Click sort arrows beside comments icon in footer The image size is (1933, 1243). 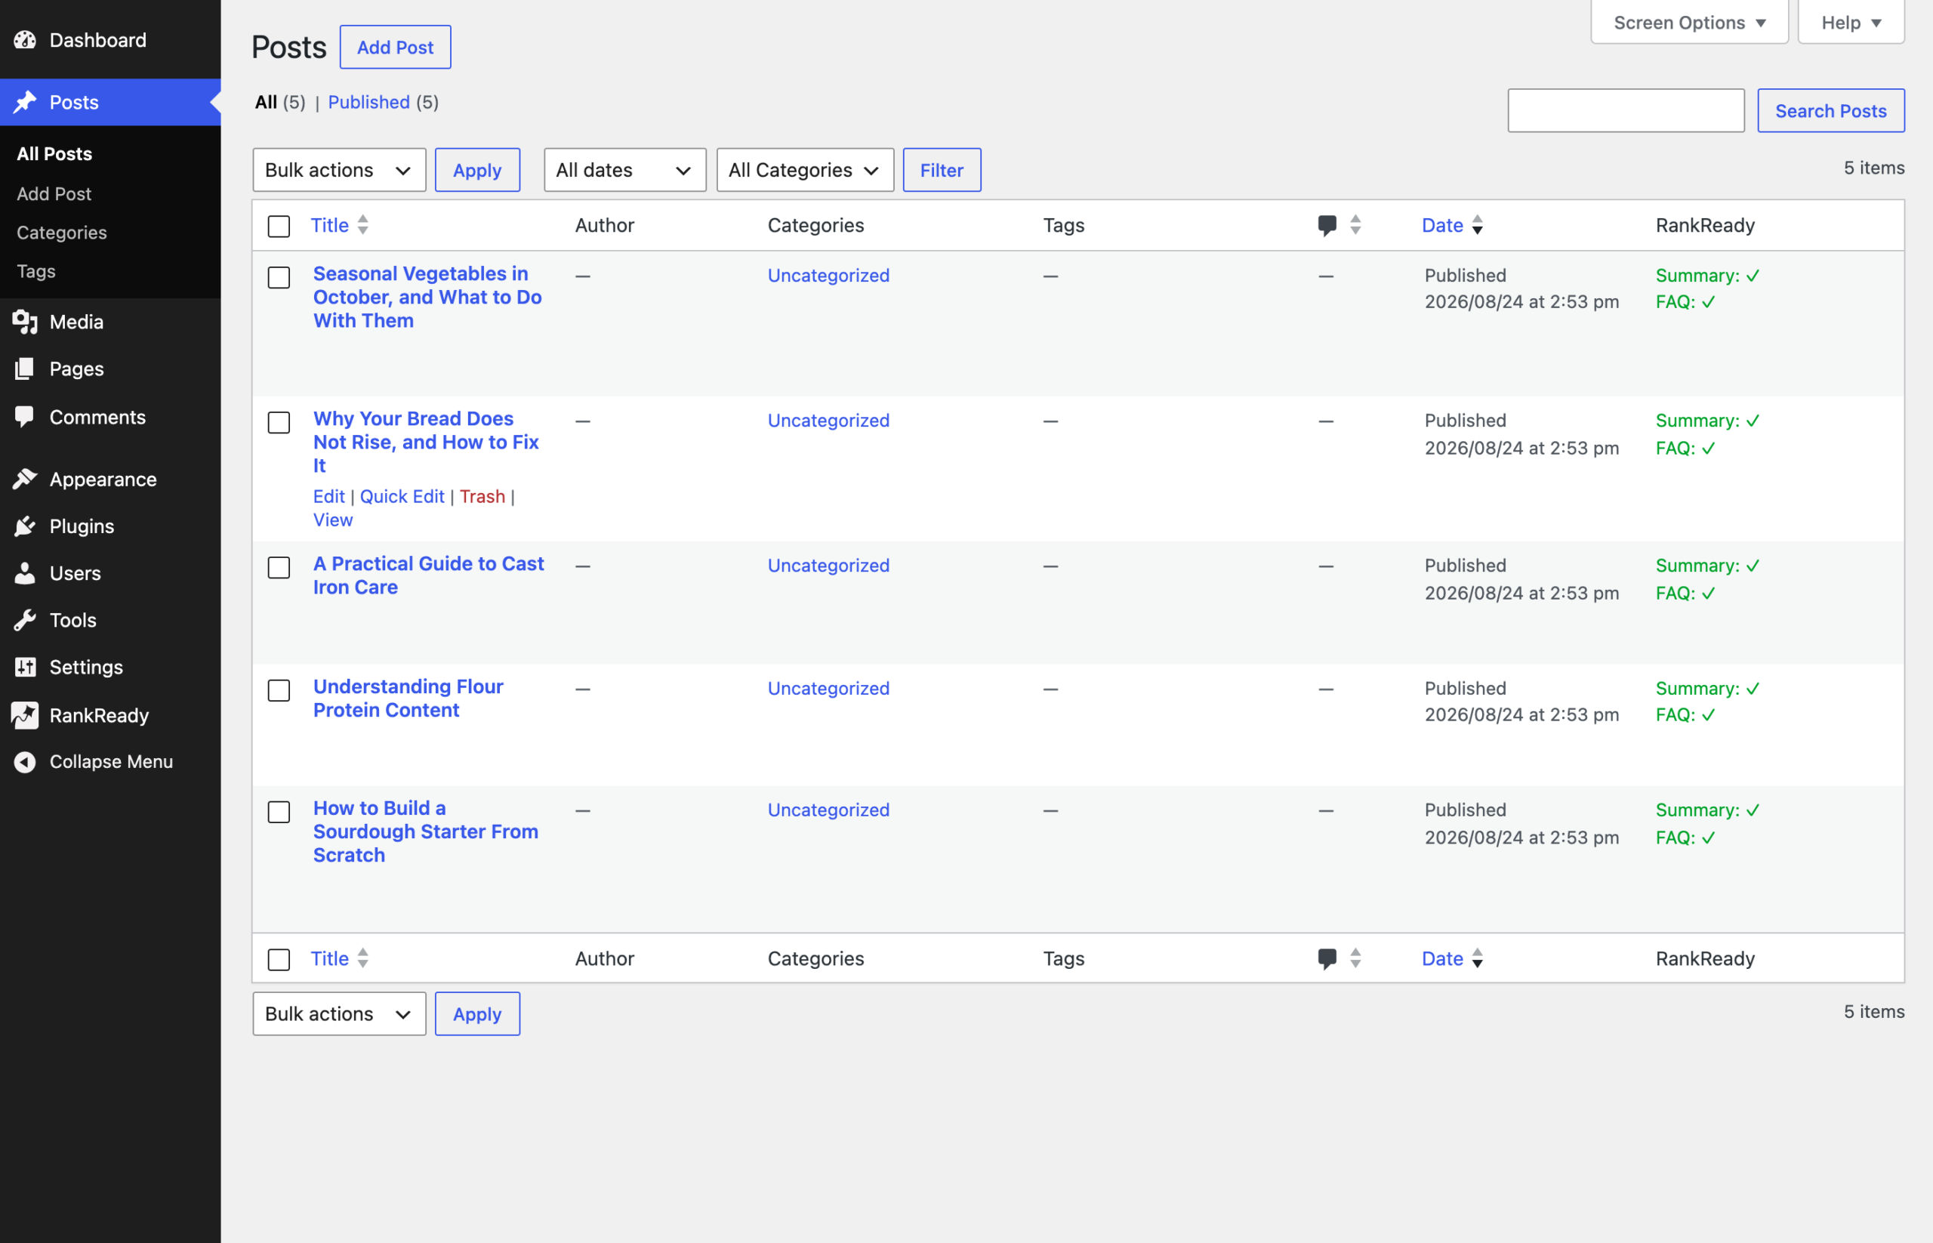click(x=1355, y=958)
